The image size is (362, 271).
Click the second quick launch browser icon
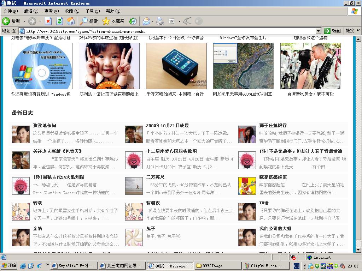point(31,266)
